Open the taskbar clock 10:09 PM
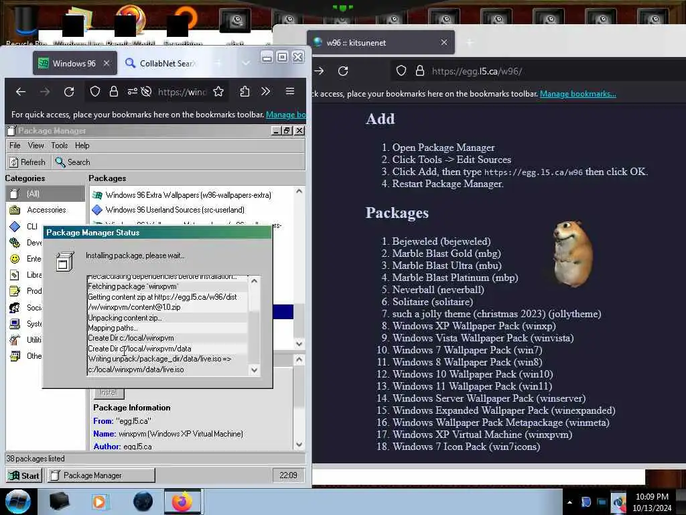 point(652,502)
